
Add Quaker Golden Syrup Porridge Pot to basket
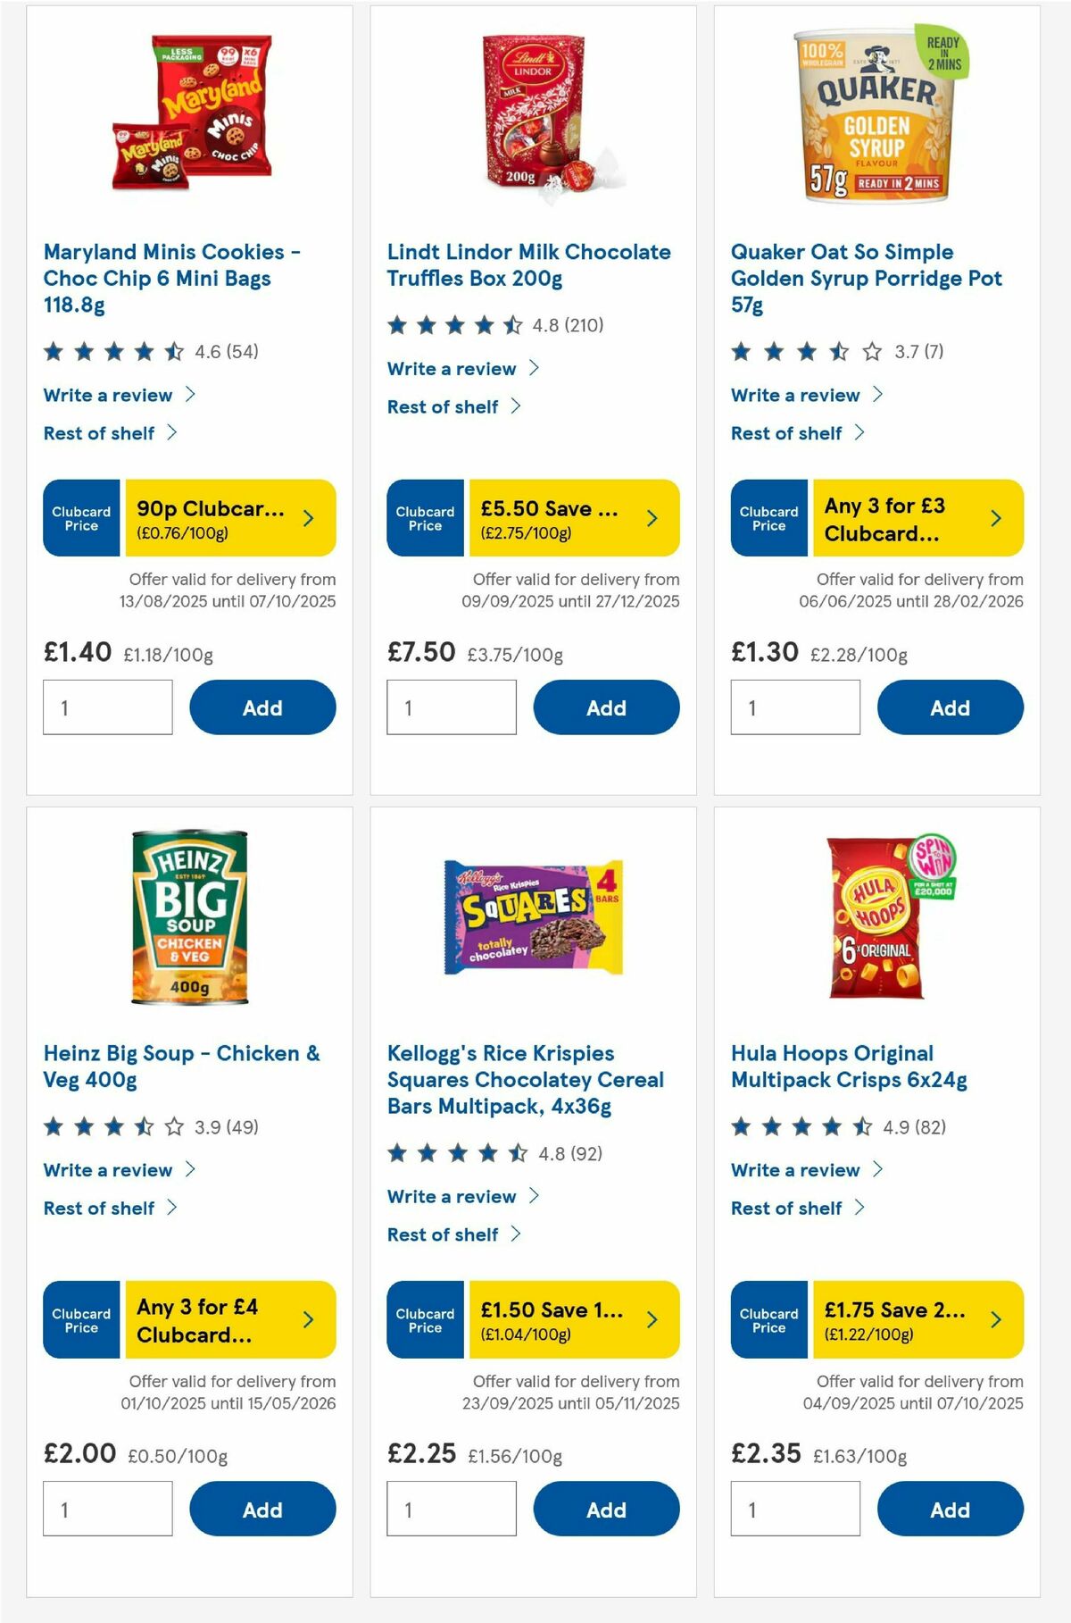click(950, 707)
